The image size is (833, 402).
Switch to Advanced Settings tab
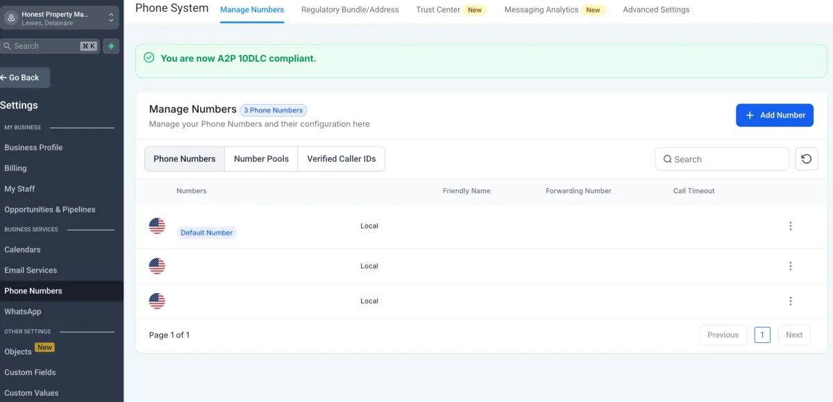[656, 10]
